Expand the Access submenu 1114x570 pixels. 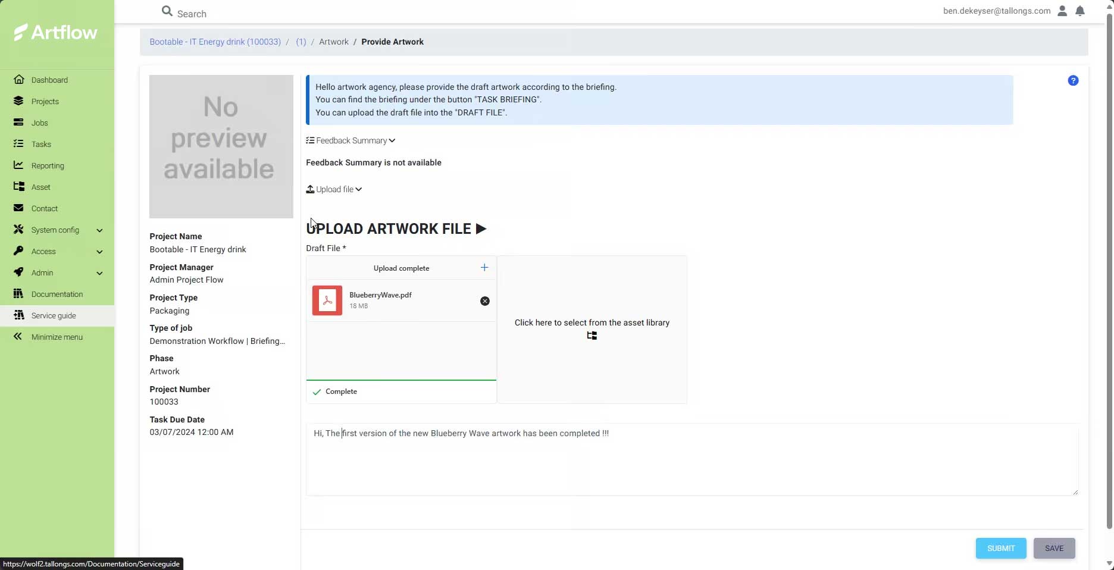tap(99, 252)
